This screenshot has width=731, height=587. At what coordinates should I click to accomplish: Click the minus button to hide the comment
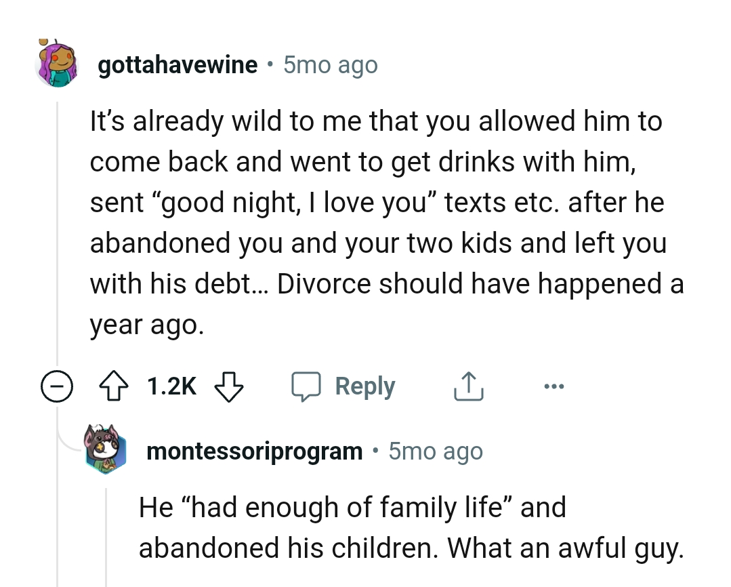pyautogui.click(x=58, y=386)
